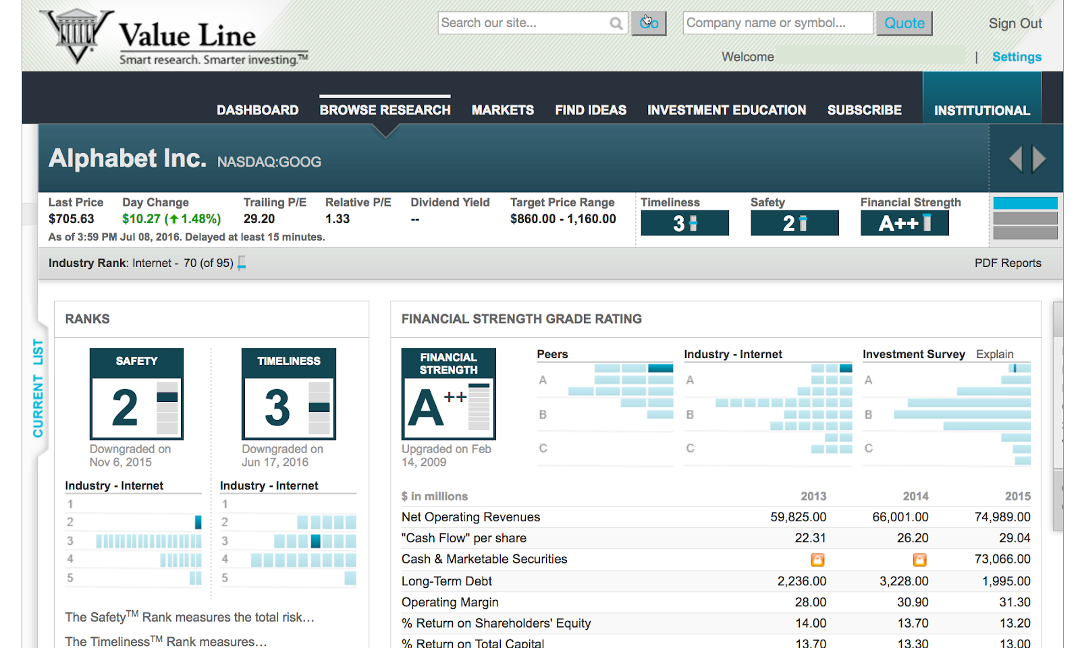Click the Net Operating Revenues row label
This screenshot has width=1080, height=648.
pos(471,517)
